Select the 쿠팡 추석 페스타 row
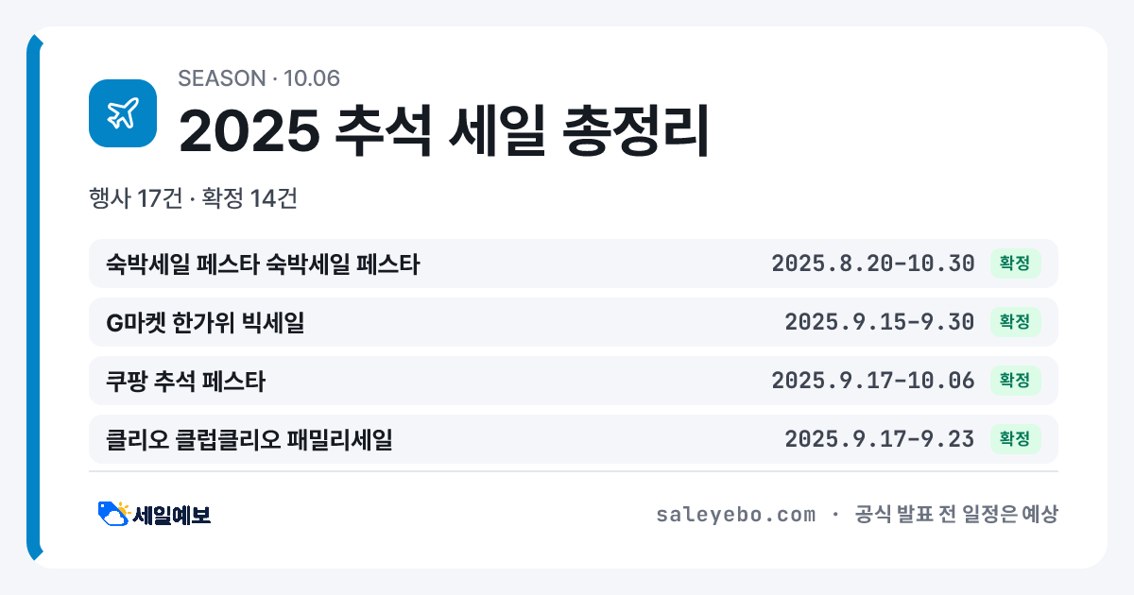This screenshot has width=1134, height=595. (x=574, y=381)
